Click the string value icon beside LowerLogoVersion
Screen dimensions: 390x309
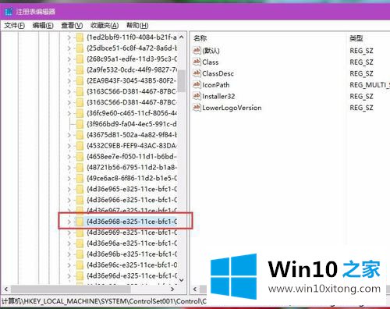(197, 107)
